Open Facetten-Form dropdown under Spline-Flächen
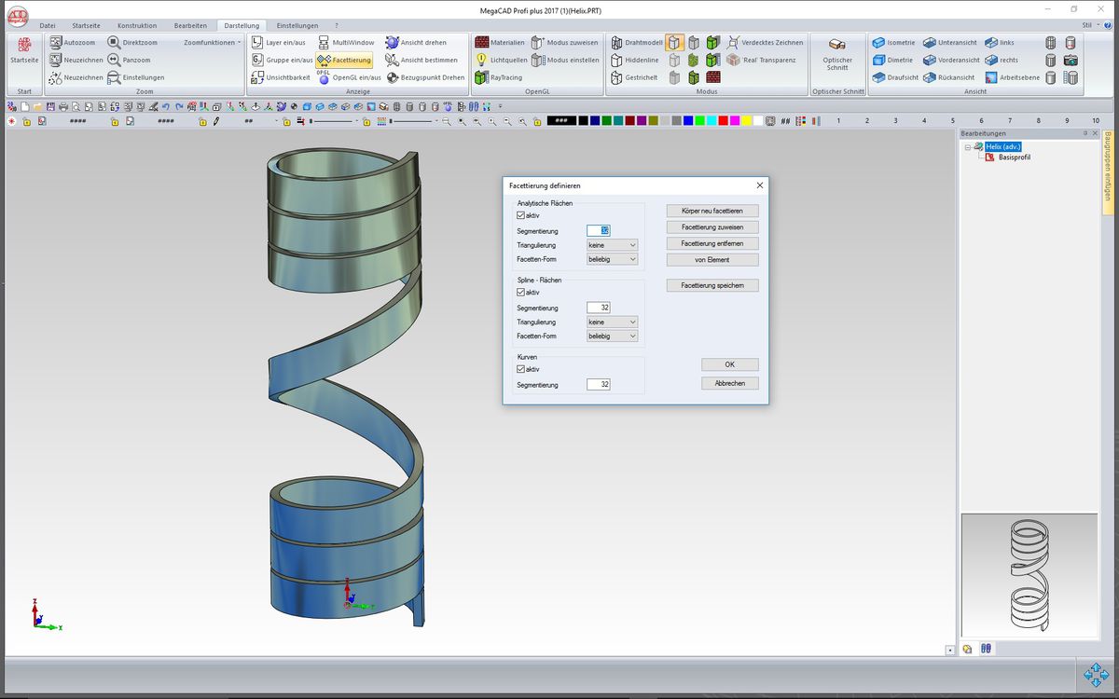The height and width of the screenshot is (699, 1119). tap(612, 336)
